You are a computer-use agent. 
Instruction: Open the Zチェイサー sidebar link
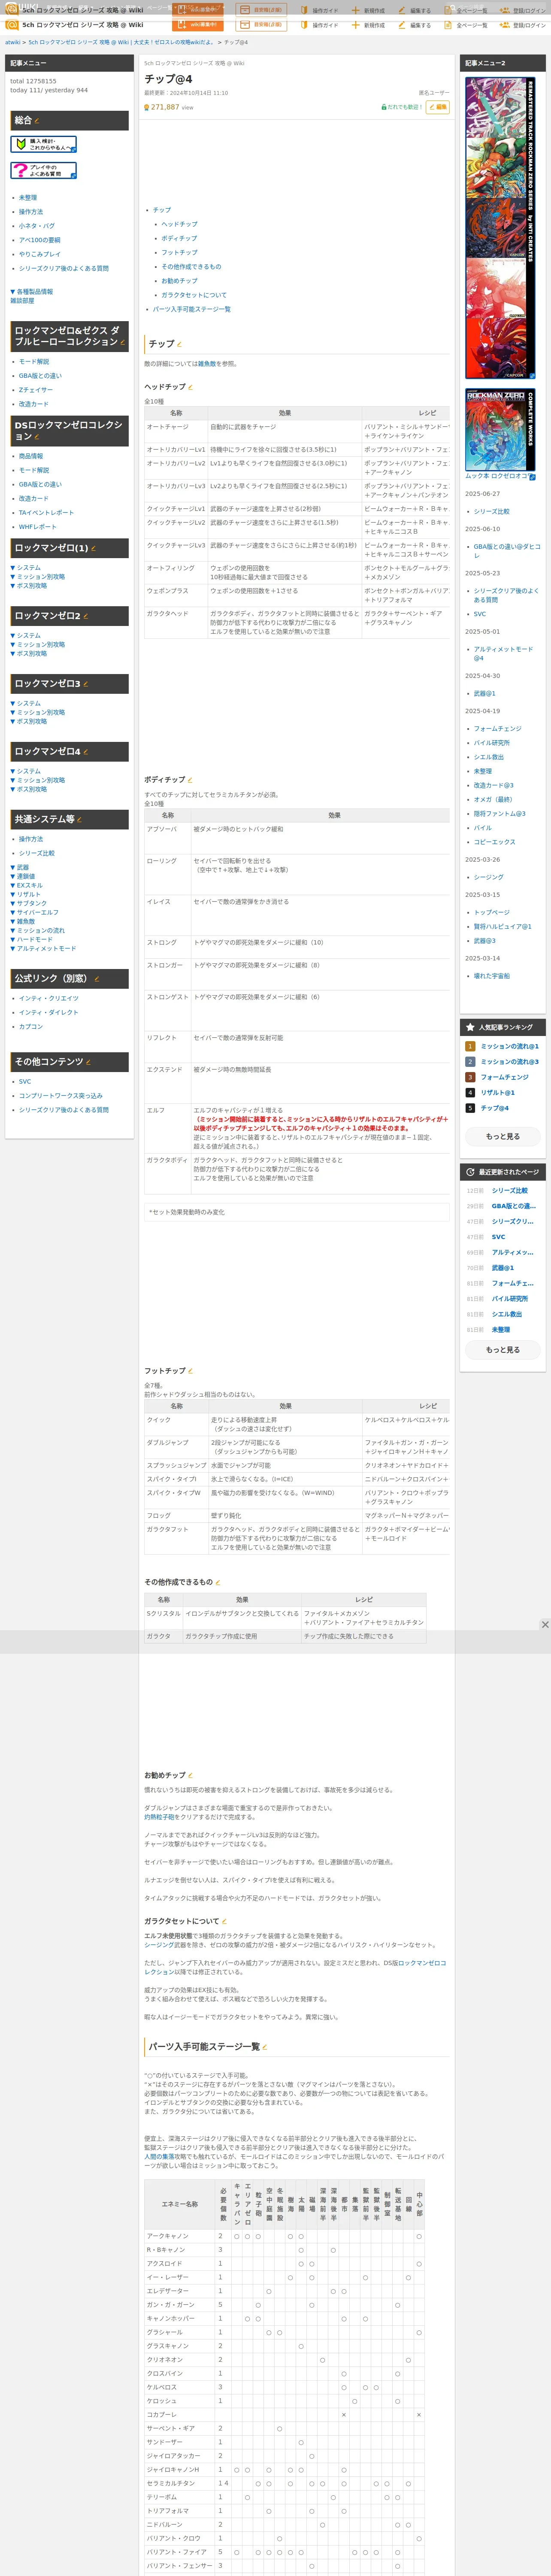36,390
